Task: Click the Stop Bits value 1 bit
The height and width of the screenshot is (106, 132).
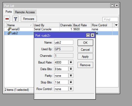Action: click(x=61, y=82)
